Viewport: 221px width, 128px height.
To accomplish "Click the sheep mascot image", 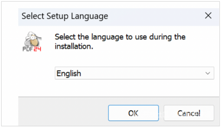I will [x=33, y=39].
